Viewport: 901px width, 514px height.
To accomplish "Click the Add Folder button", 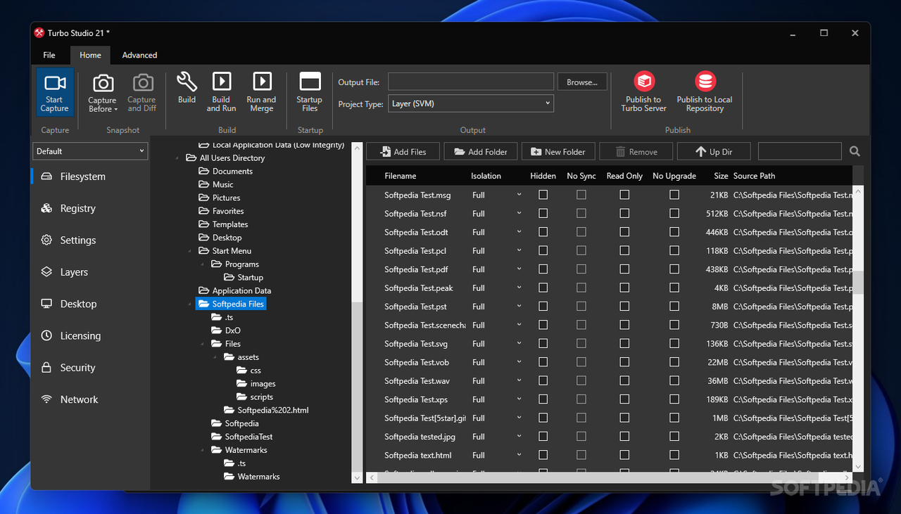I will tap(481, 151).
